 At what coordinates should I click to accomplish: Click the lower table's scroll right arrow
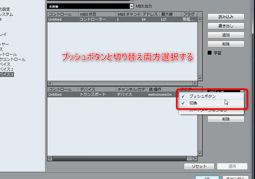click(x=195, y=158)
